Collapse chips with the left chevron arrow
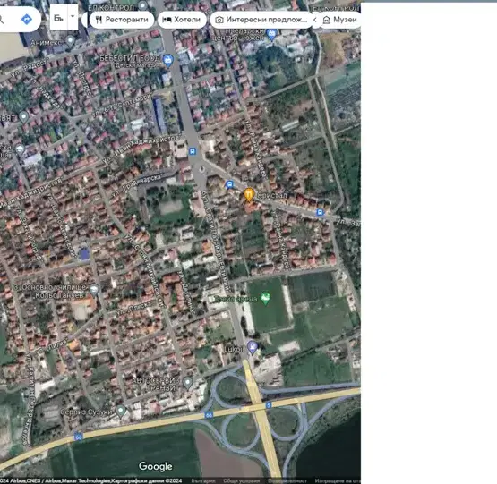The width and height of the screenshot is (497, 484). tap(315, 20)
